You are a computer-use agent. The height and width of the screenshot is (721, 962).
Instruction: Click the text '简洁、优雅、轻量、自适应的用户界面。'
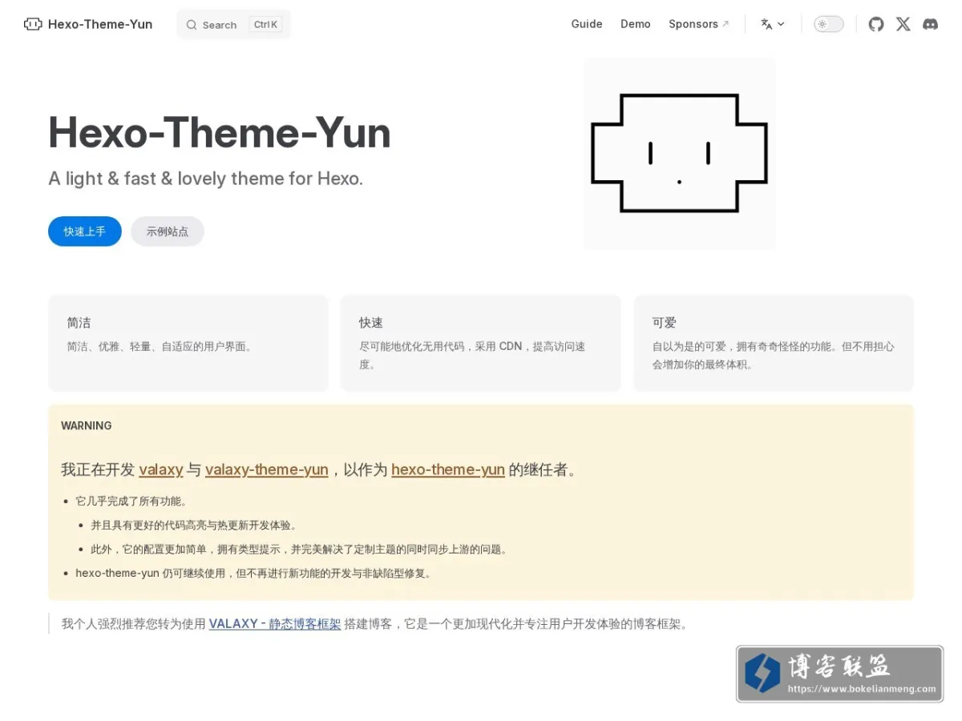(160, 347)
